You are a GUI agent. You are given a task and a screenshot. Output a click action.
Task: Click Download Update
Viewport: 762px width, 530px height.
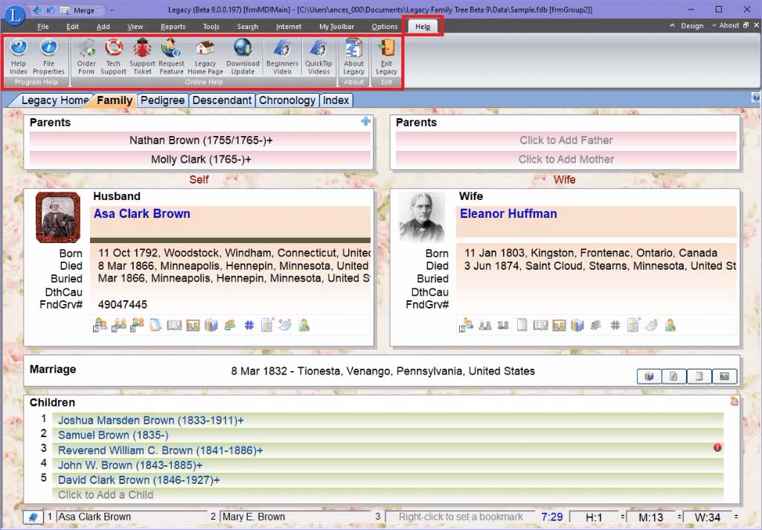pos(243,56)
